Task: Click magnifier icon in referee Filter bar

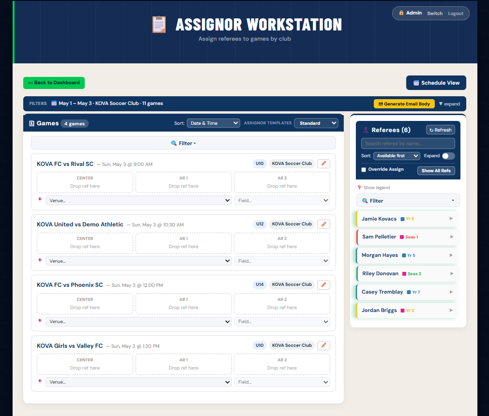Action: pyautogui.click(x=365, y=201)
